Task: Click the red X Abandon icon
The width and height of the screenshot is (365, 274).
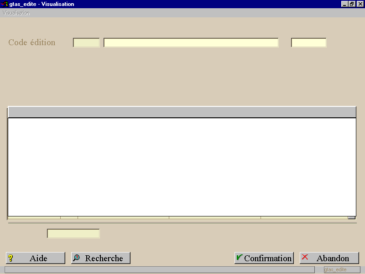Action: 305,257
